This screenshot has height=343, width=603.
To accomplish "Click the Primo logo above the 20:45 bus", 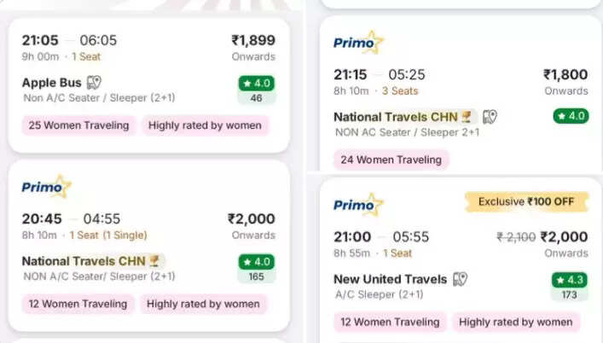I will 46,187.
